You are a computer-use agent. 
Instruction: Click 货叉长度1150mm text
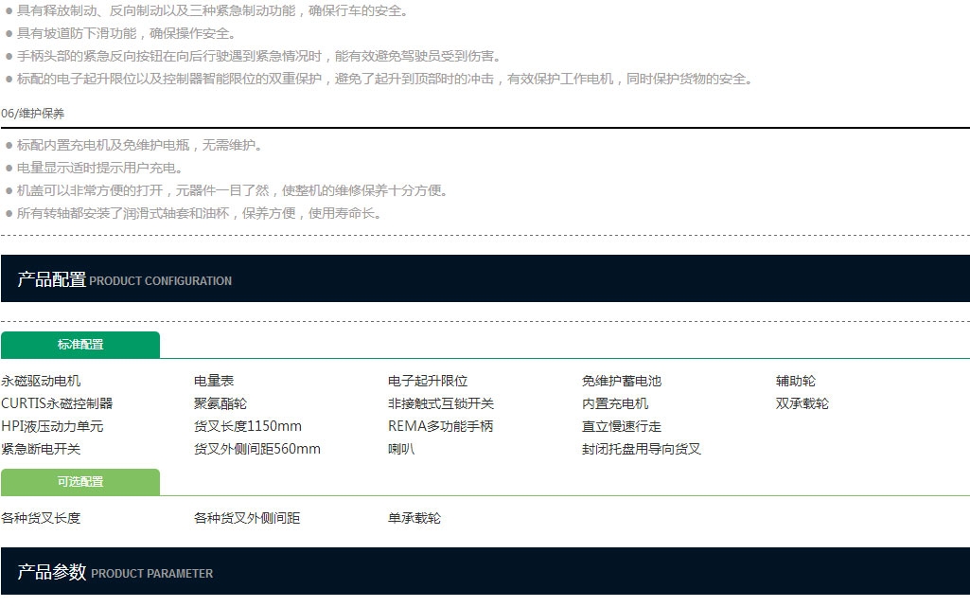(247, 426)
